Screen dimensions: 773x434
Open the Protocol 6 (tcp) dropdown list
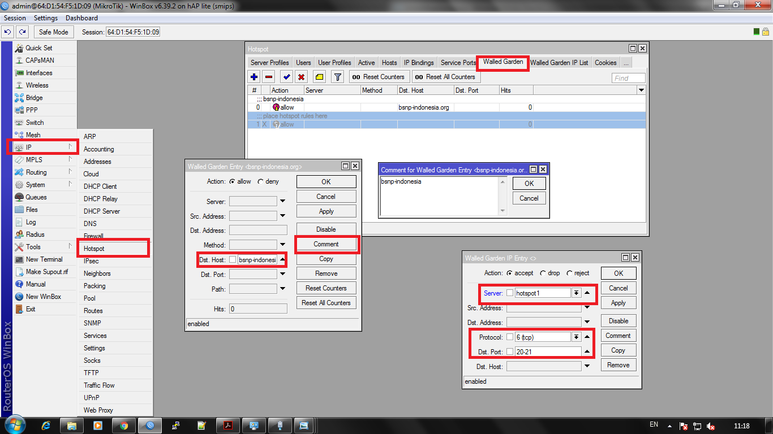577,337
